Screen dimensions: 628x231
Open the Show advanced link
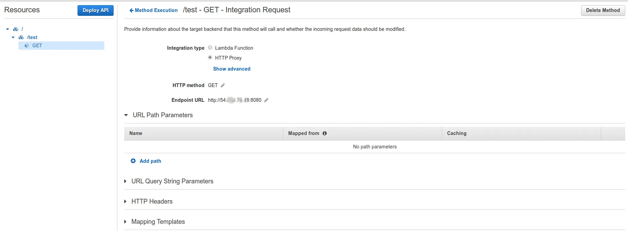click(232, 69)
